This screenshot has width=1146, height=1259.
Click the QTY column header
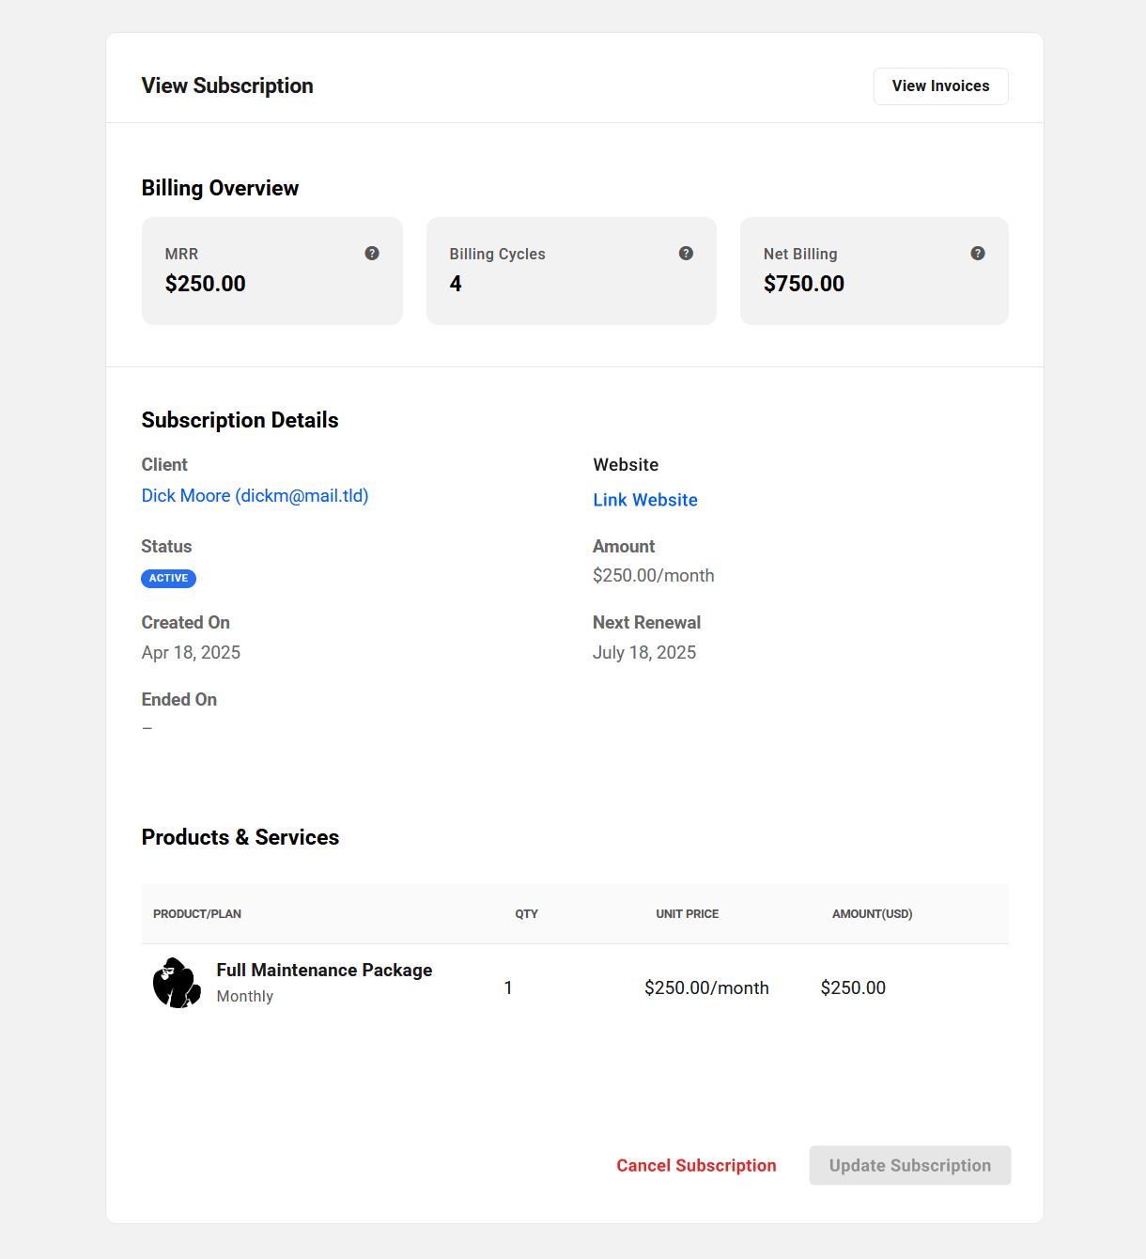tap(527, 914)
